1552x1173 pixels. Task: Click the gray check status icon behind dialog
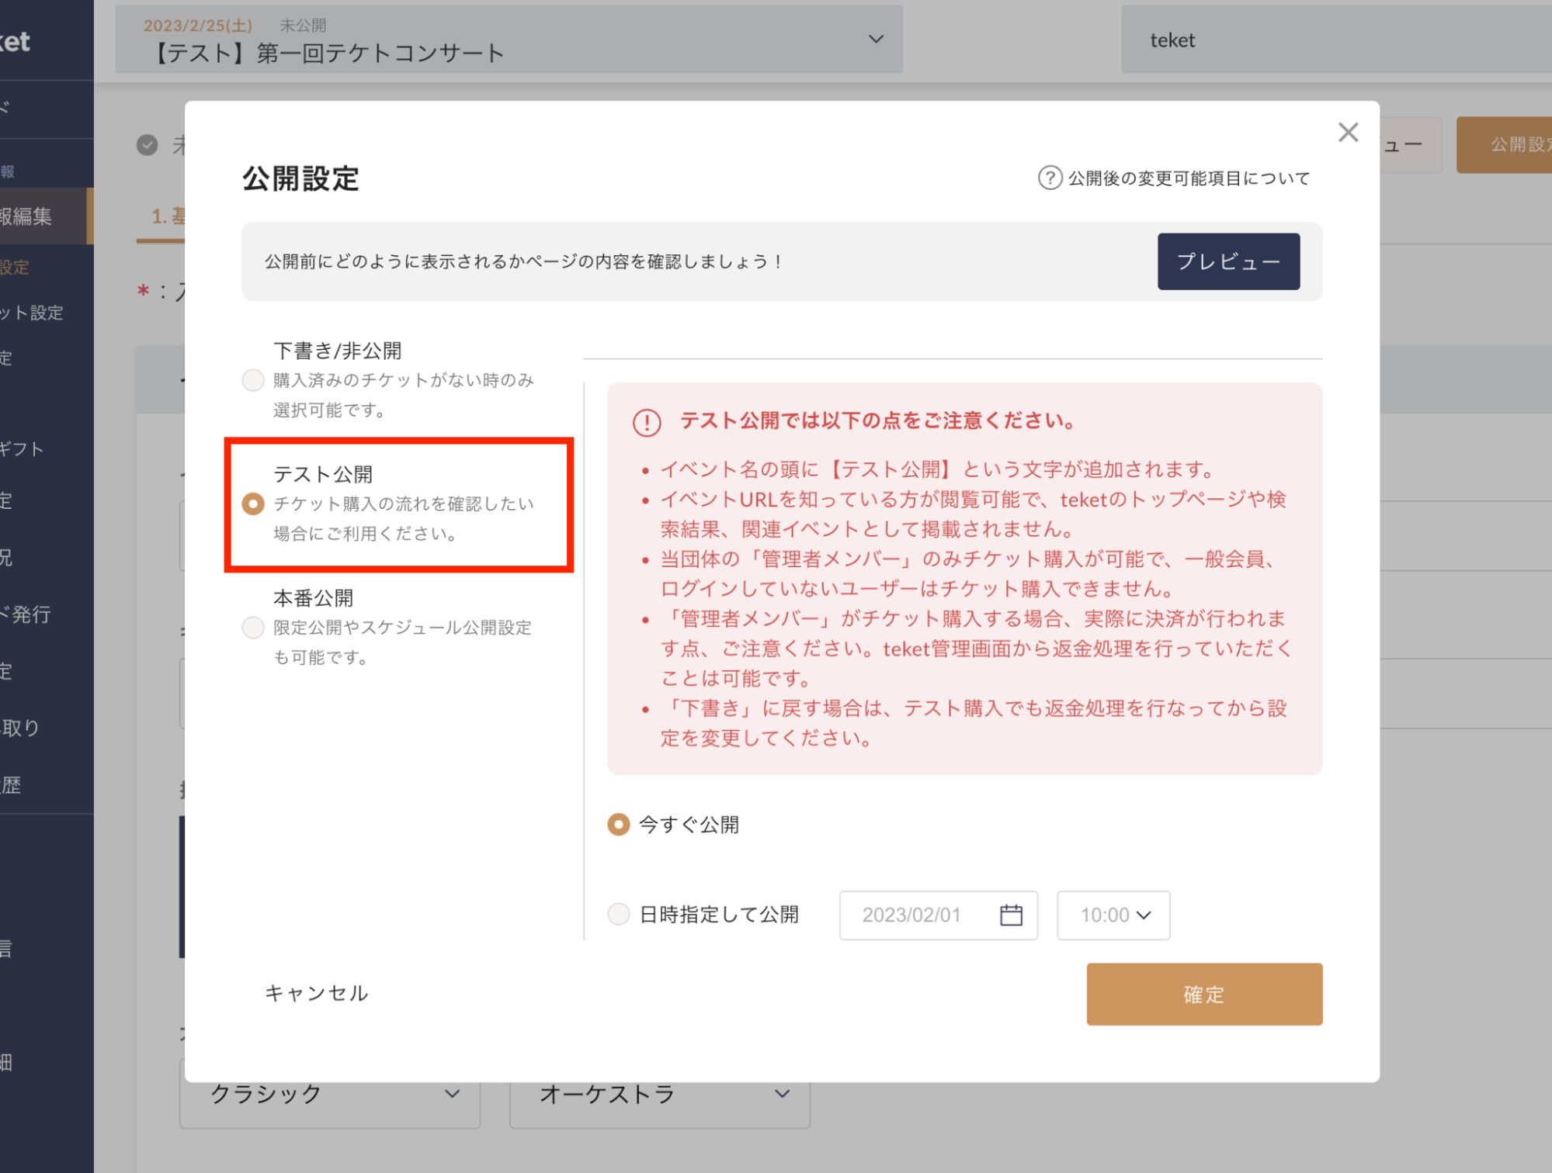pos(148,145)
